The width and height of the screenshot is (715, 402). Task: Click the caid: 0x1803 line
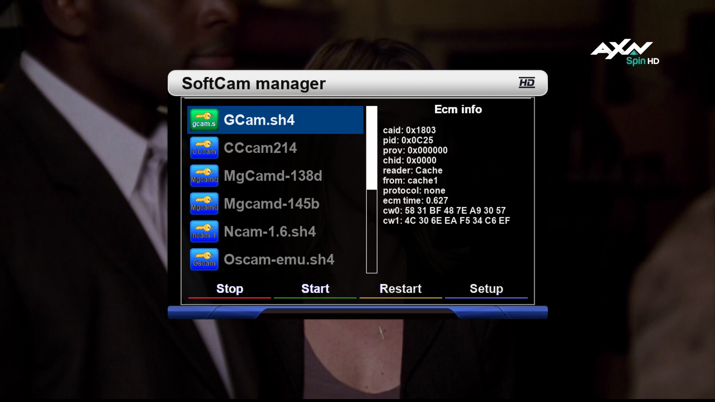pyautogui.click(x=409, y=130)
